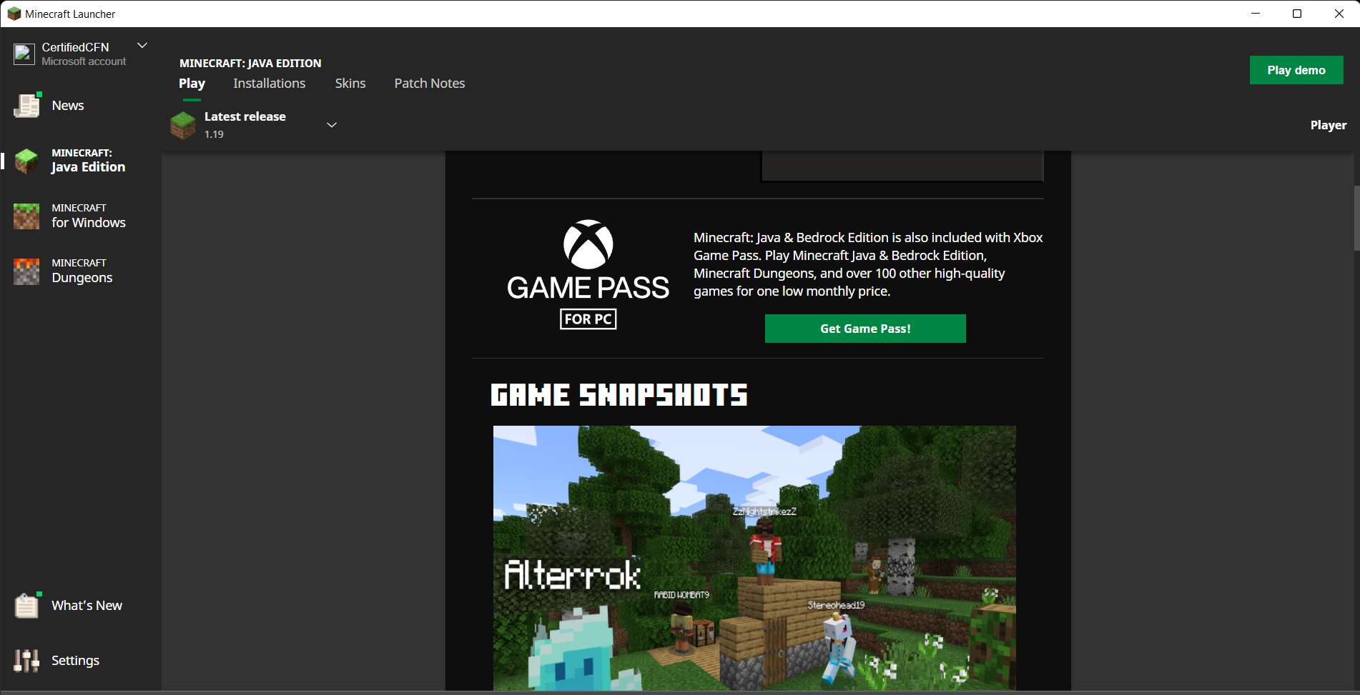Click the CertifiedCFN account avatar icon
The width and height of the screenshot is (1360, 695).
click(x=24, y=54)
